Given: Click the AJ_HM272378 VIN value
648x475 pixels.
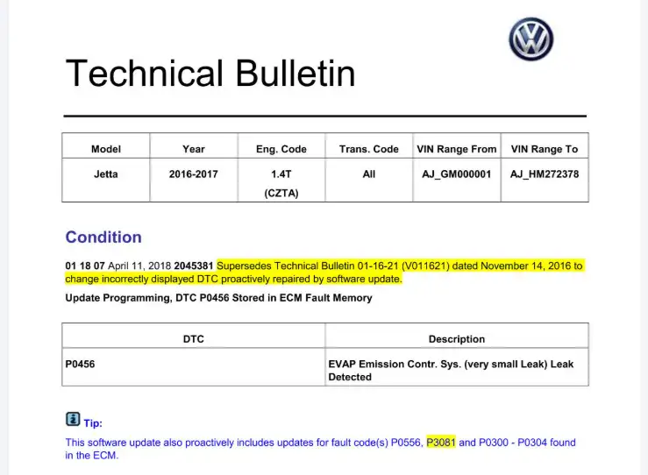Looking at the screenshot, I should tap(545, 174).
